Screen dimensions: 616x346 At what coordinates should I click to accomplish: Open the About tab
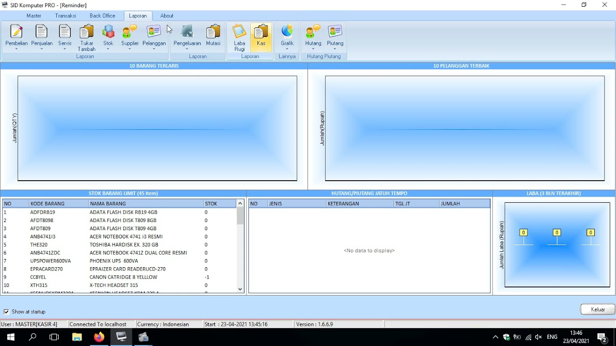(x=167, y=16)
